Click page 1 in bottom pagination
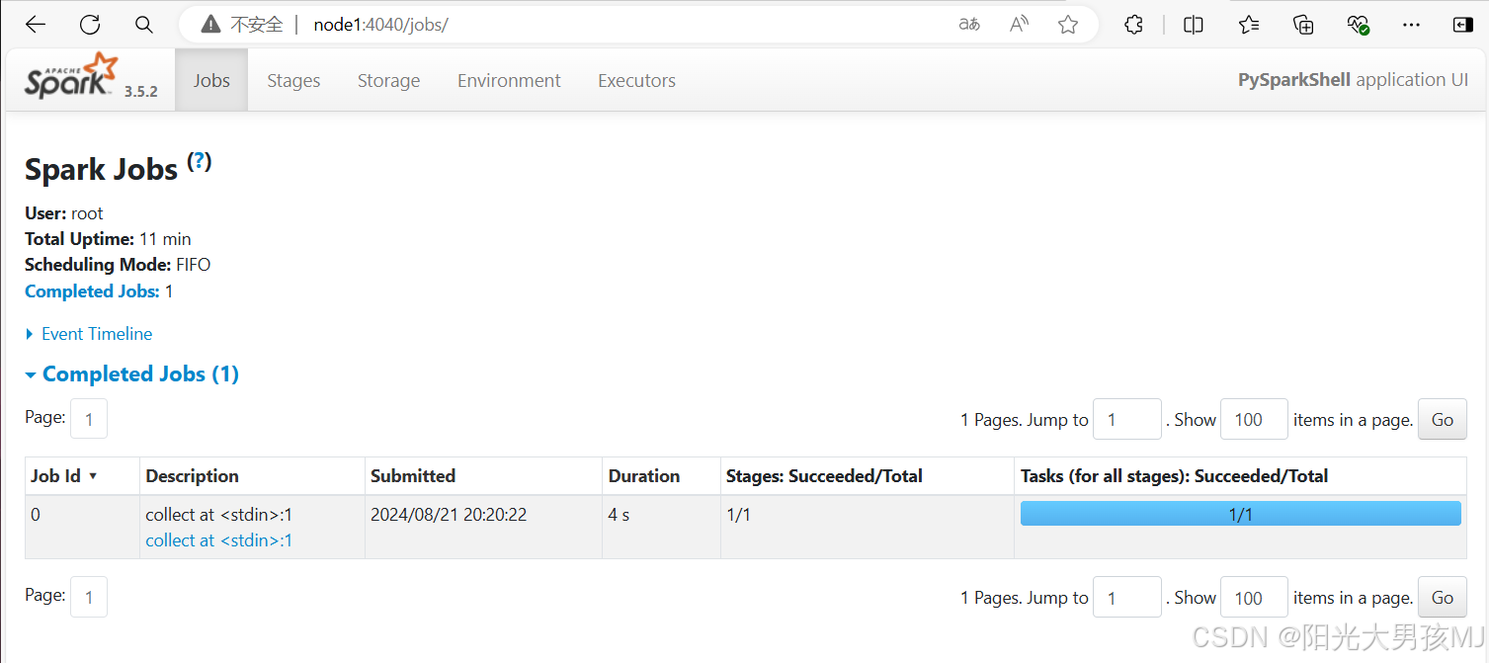The height and width of the screenshot is (663, 1489). [x=89, y=597]
